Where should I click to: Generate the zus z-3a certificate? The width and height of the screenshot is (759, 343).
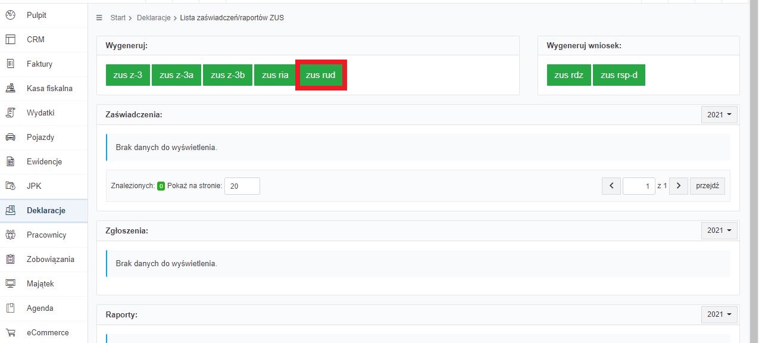(177, 75)
